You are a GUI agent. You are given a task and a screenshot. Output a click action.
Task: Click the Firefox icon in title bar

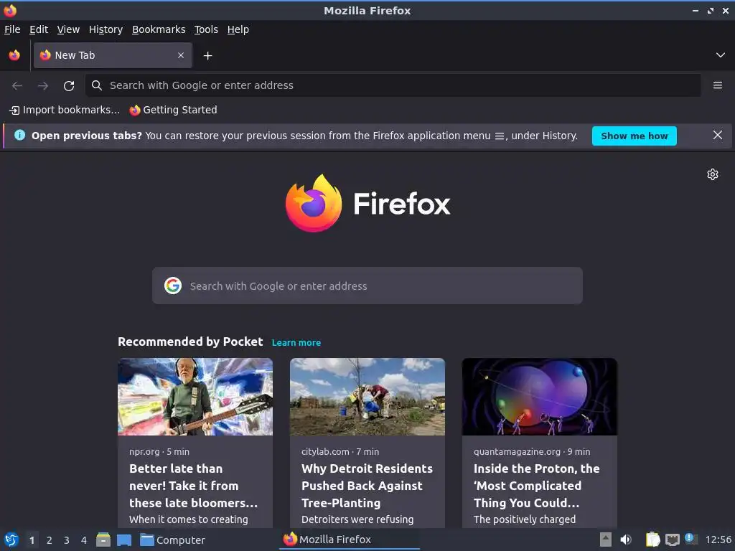(x=10, y=10)
